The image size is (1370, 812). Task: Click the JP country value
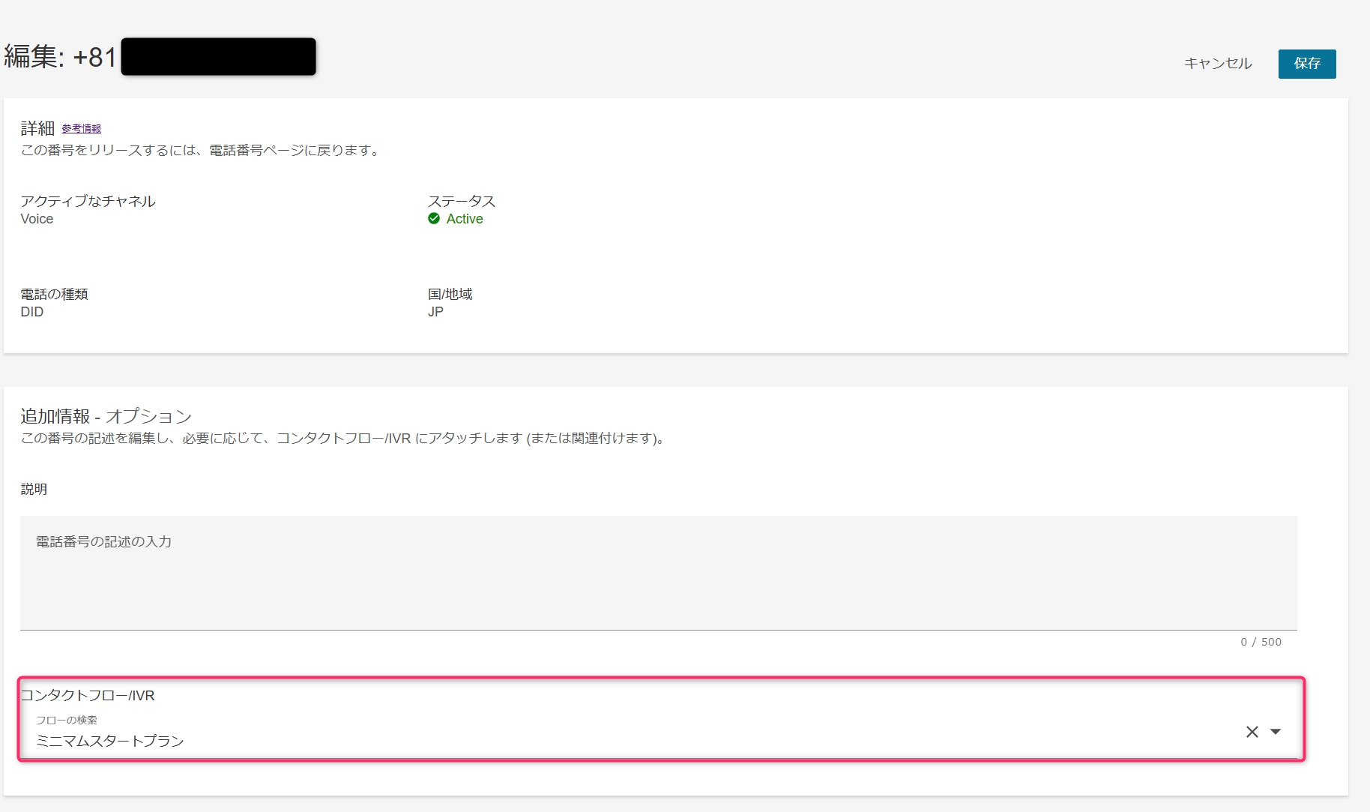(435, 312)
